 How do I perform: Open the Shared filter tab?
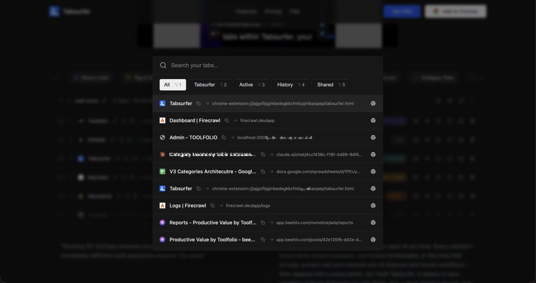(331, 85)
